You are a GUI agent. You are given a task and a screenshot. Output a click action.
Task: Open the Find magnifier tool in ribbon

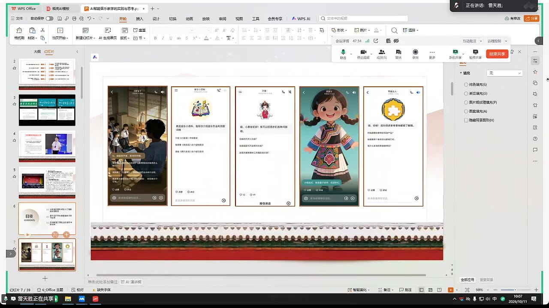394,30
